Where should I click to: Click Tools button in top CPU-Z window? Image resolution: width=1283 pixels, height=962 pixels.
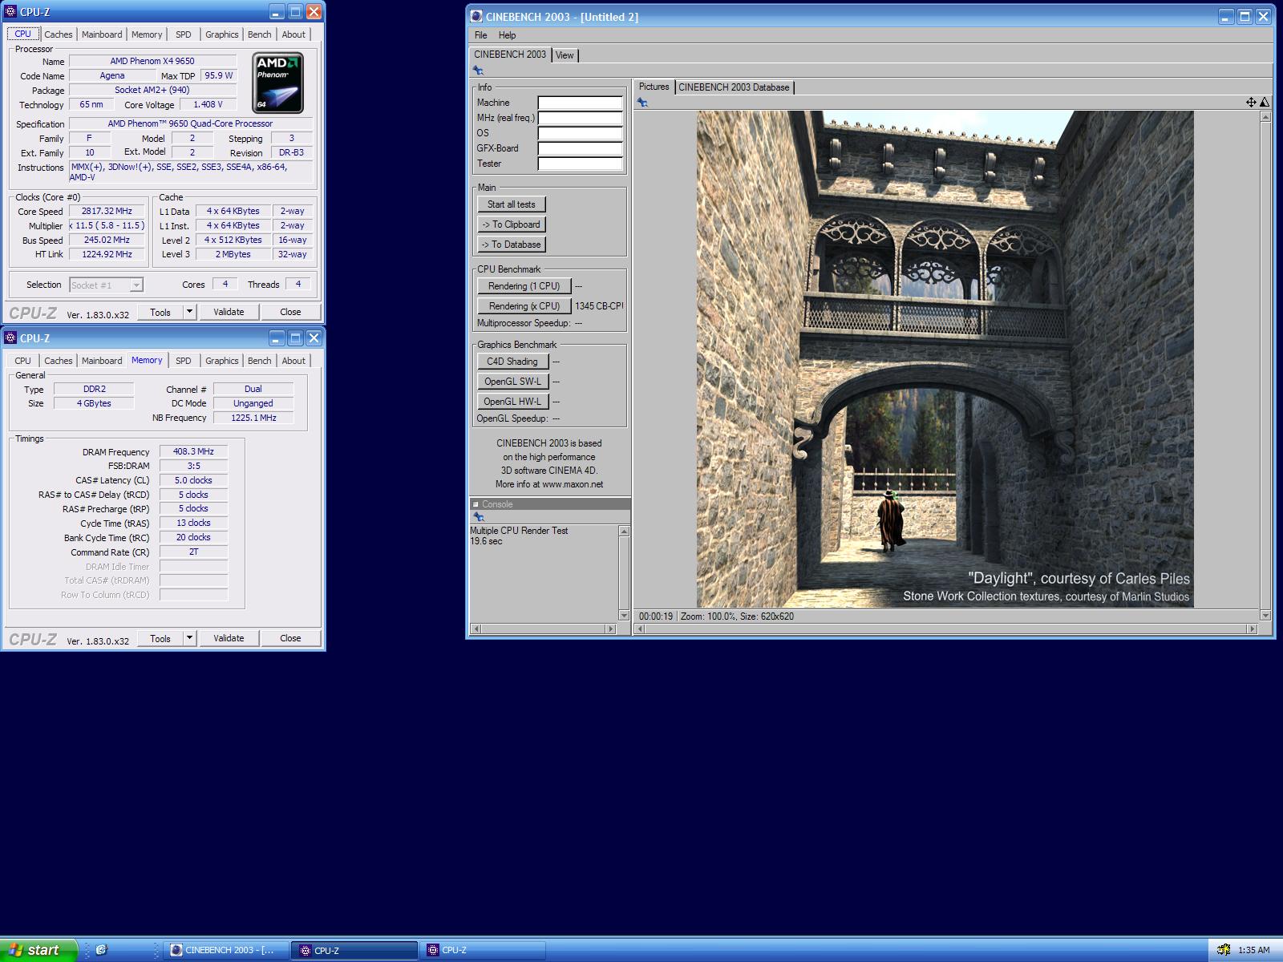pyautogui.click(x=160, y=312)
